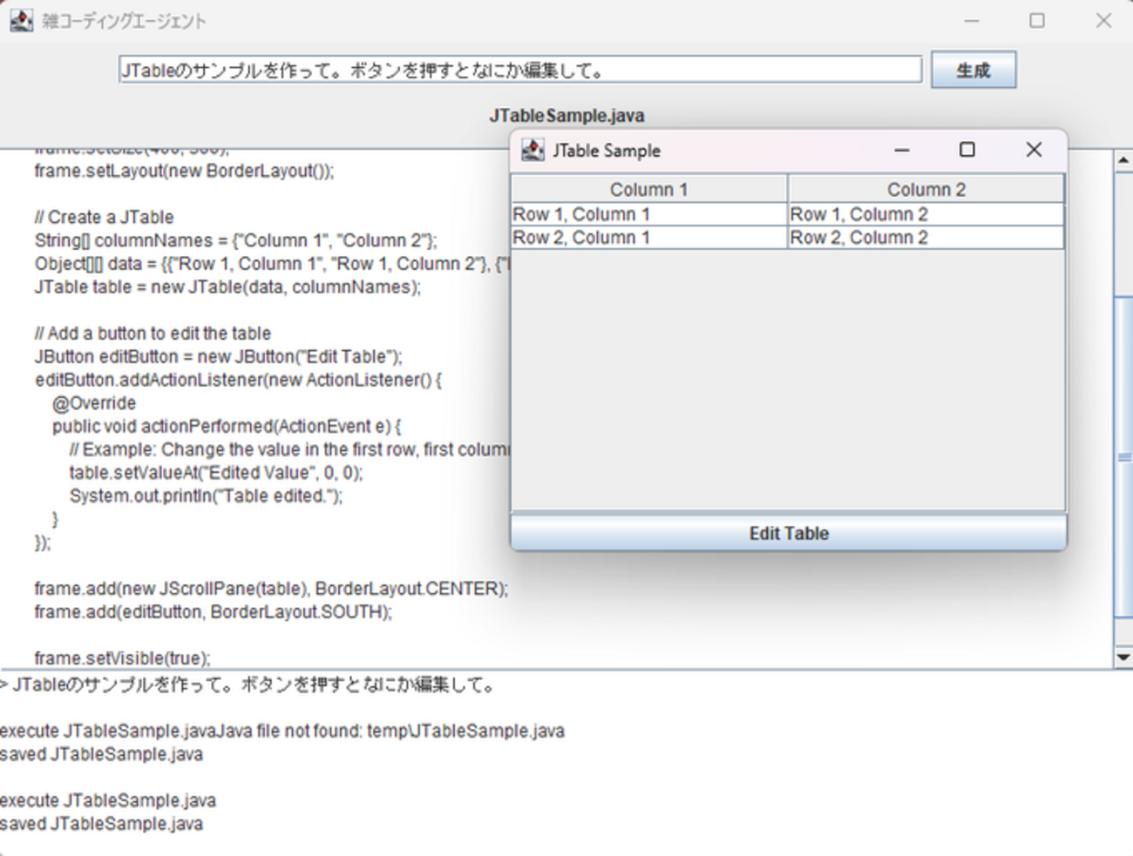Click code line starting "String[] columnNames"

(236, 240)
